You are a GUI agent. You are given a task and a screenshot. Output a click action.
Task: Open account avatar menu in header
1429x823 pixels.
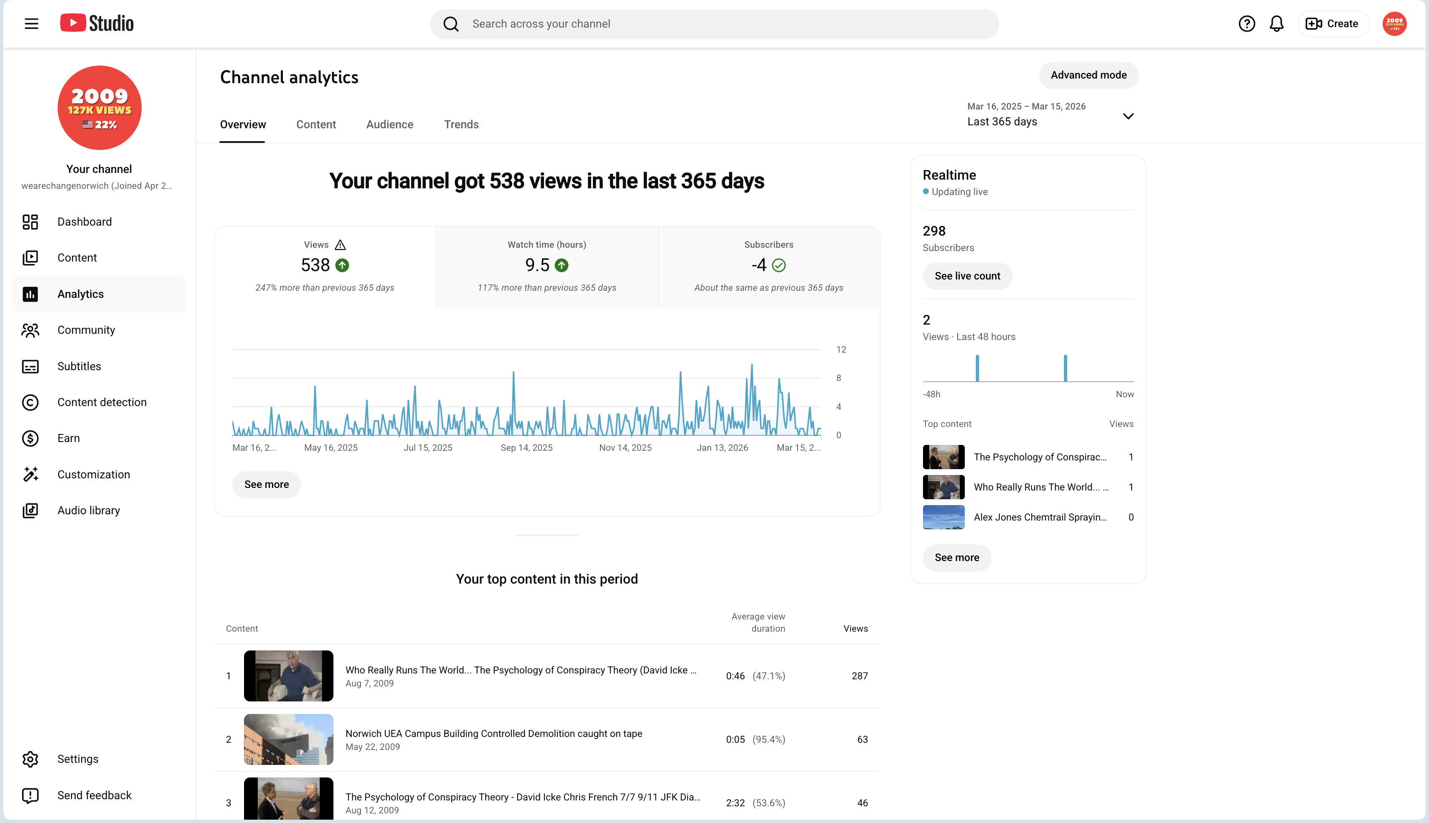(x=1394, y=24)
